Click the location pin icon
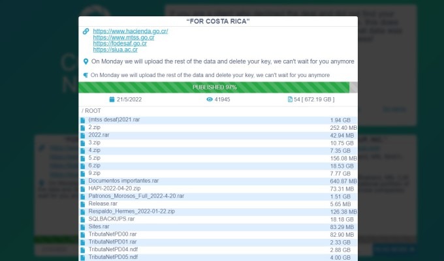This screenshot has width=444, height=261. point(86,61)
